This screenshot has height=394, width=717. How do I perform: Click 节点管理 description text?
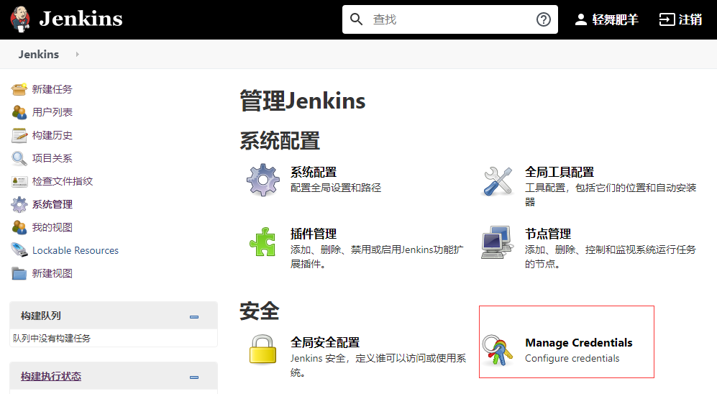tap(611, 257)
